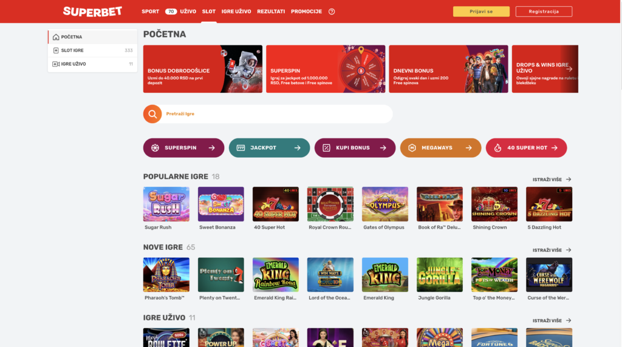Expand Nove Igre via Istraži Više

(552, 250)
